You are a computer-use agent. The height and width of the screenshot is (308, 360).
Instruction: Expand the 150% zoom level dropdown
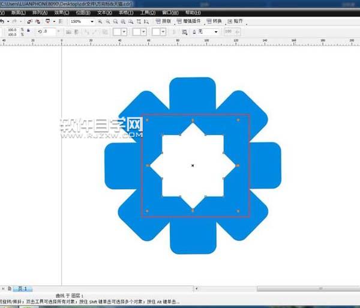(x=92, y=21)
